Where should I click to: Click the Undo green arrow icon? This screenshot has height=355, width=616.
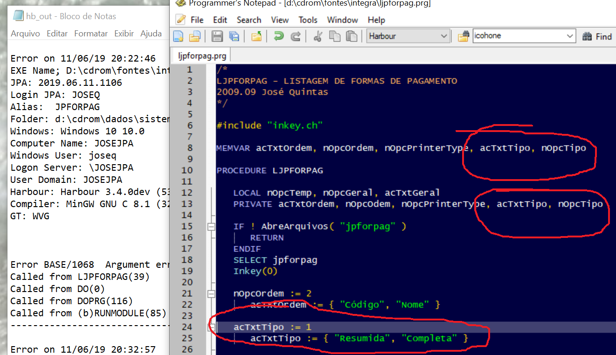tap(279, 36)
